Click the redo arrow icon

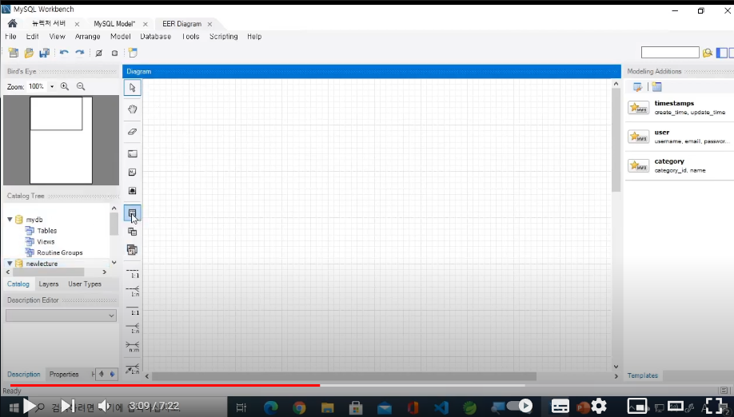[80, 53]
